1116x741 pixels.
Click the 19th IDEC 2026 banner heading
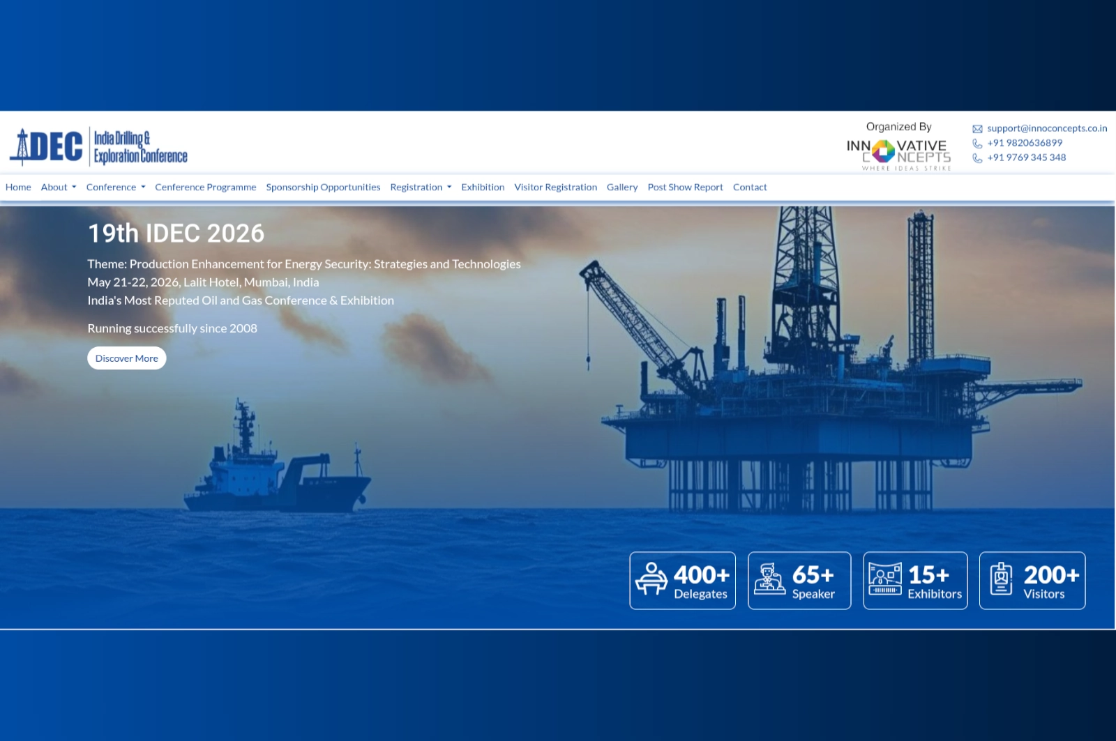click(176, 234)
